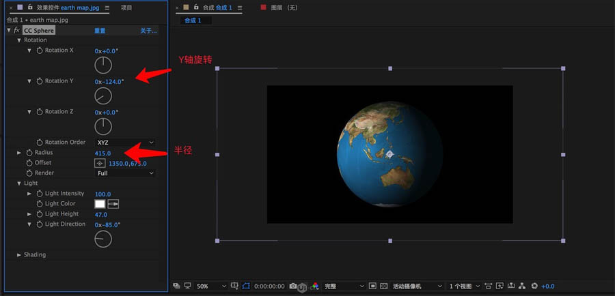Collapse the Rotation Z property
Screen dimensions: 615x296
tap(29, 112)
